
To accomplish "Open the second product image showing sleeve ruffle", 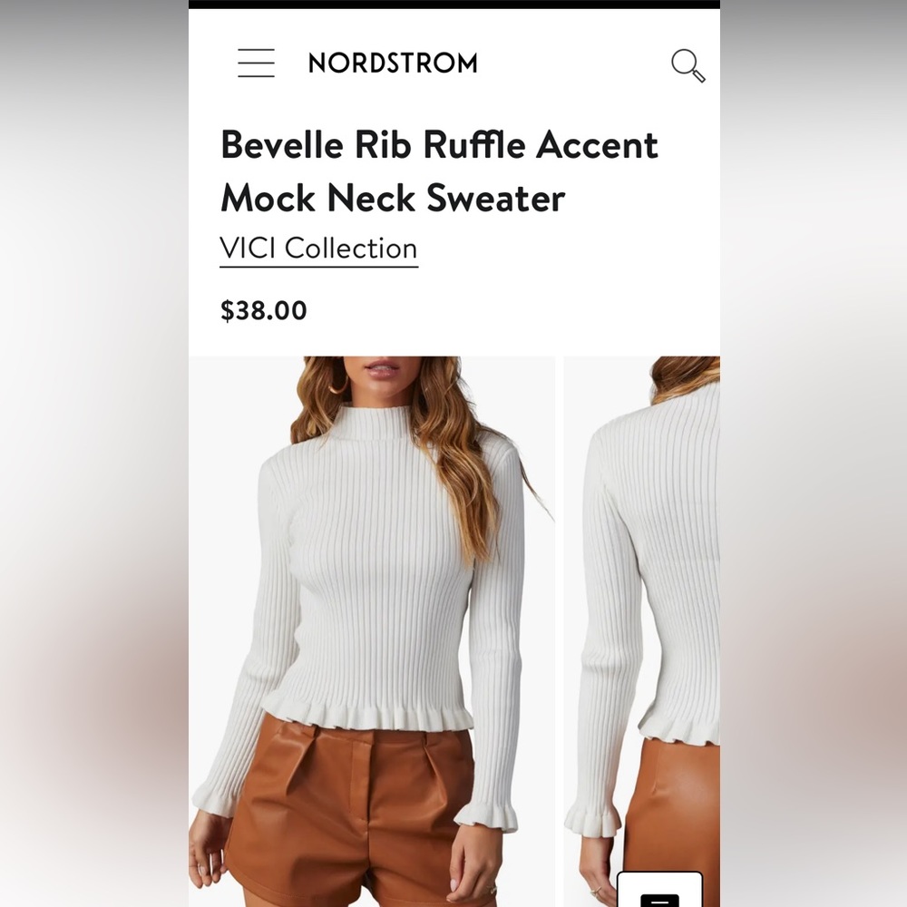I will tap(642, 631).
